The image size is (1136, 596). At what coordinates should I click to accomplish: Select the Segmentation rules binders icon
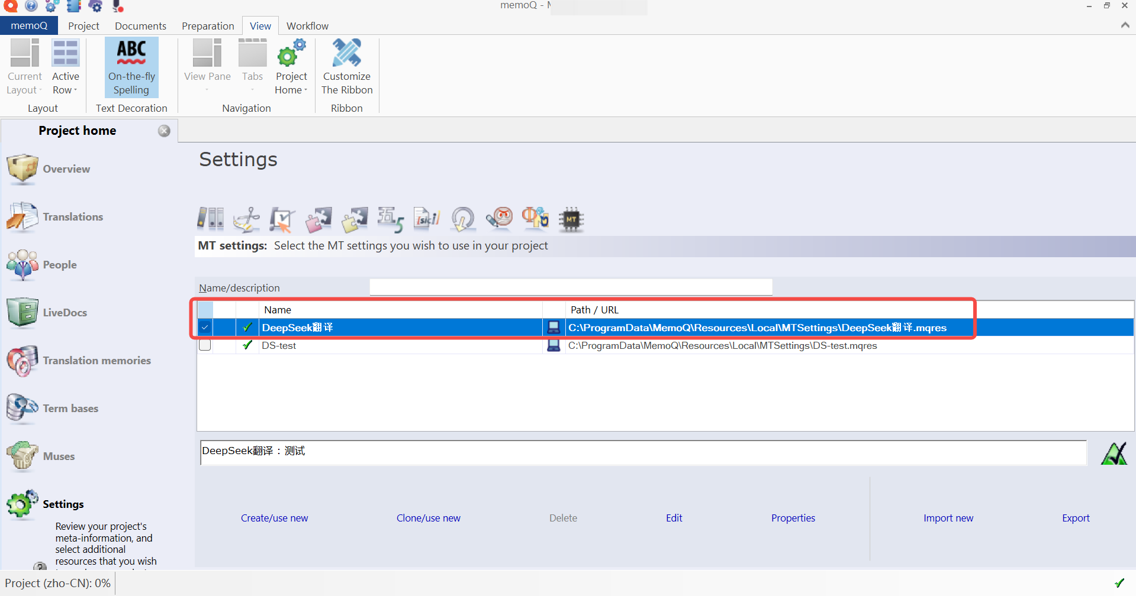point(210,219)
